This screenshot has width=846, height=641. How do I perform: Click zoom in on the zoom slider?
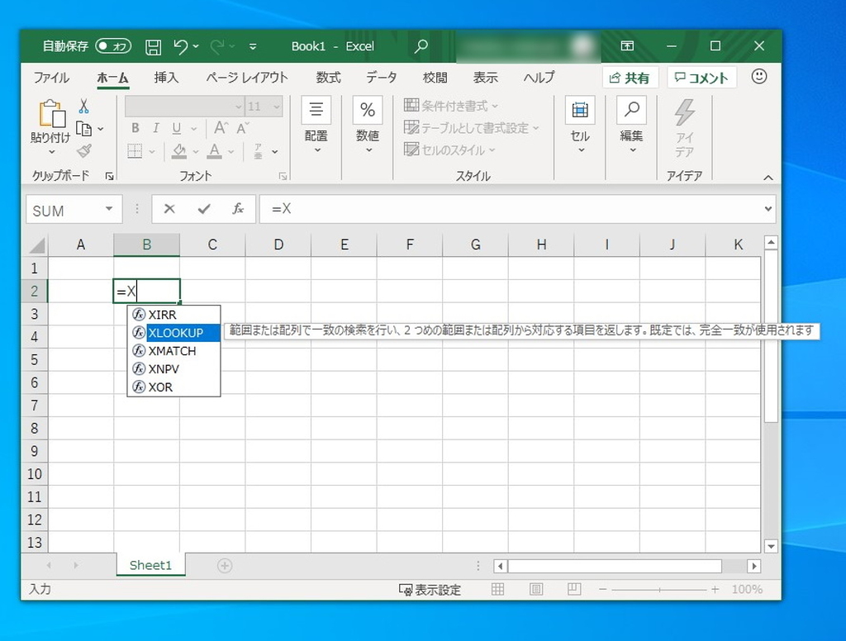point(715,589)
